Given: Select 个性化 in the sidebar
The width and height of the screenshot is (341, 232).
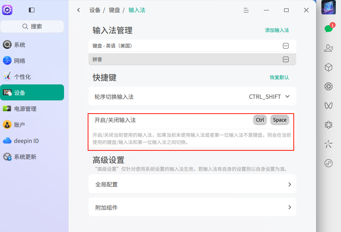Looking at the screenshot, I should (32, 77).
